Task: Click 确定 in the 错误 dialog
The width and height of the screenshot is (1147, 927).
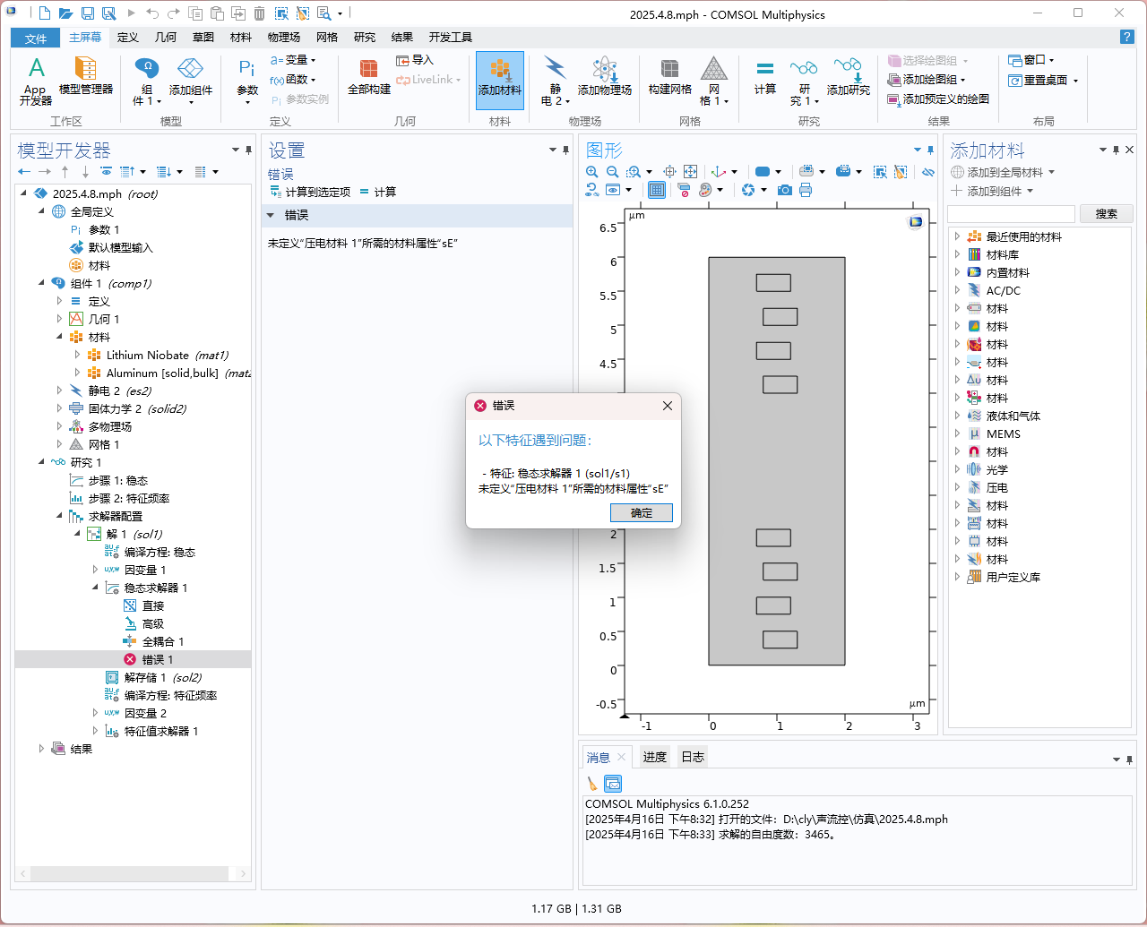Action: click(642, 512)
